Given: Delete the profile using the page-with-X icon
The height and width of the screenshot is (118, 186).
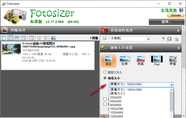Looking at the screenshot, I should (176, 39).
